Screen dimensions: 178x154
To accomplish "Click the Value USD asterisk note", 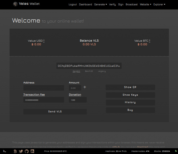I will pos(44,41).
